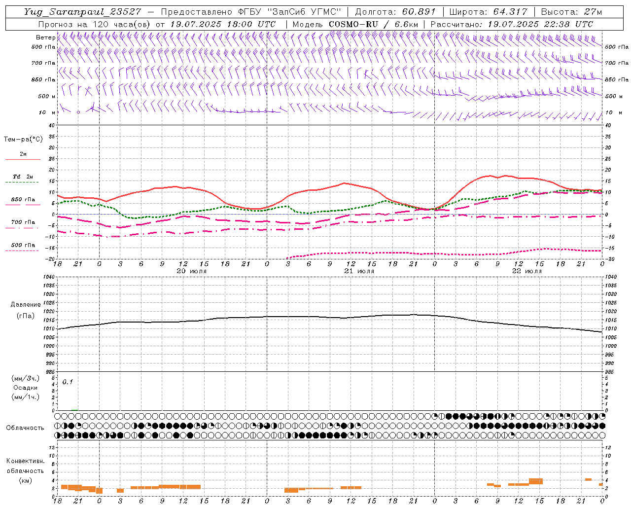Click the 'Тем-ра(°C)' temperature legend heading
This screenshot has width=631, height=505.
point(23,140)
